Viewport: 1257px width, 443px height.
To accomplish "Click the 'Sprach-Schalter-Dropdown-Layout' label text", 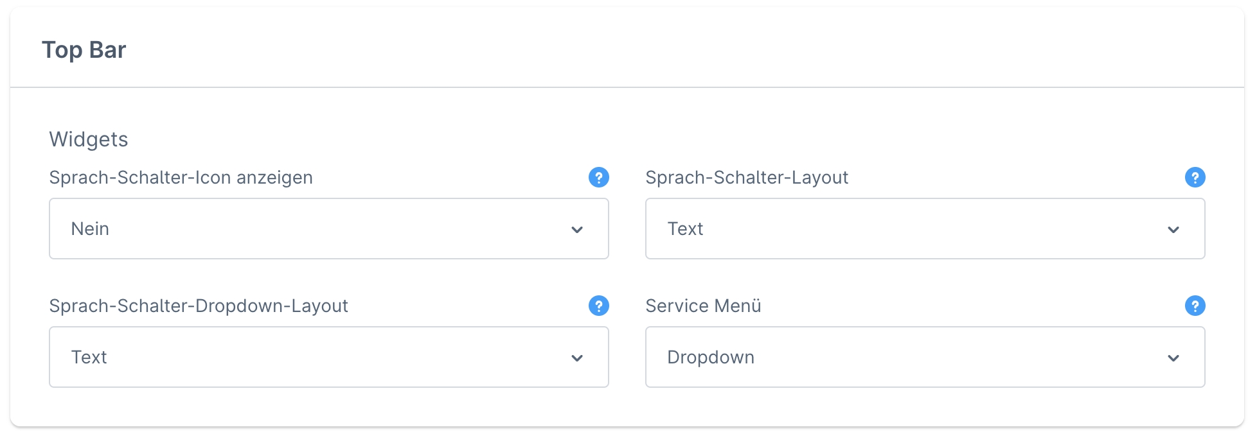I will pyautogui.click(x=199, y=306).
